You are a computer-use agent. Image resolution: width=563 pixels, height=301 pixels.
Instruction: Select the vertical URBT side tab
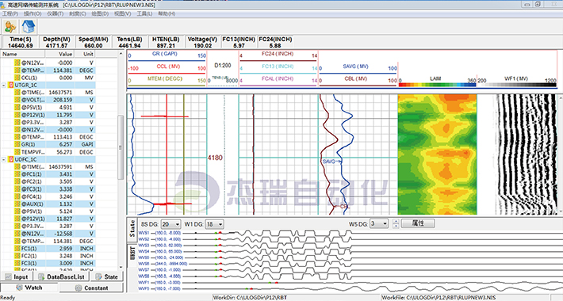point(132,253)
